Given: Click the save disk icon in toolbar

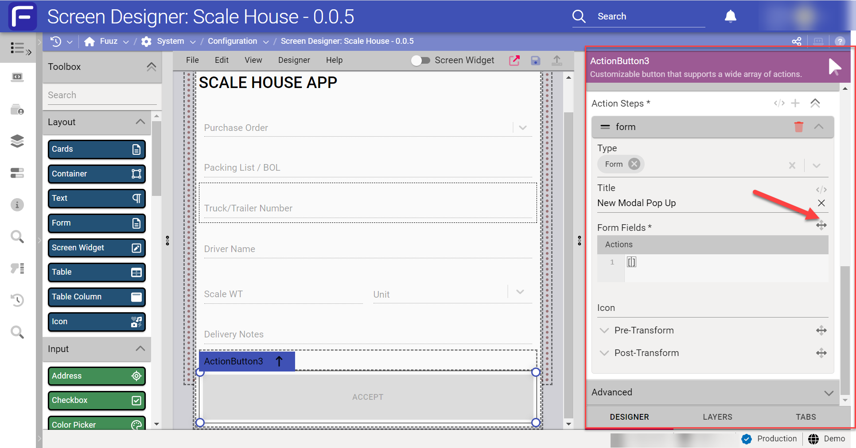Looking at the screenshot, I should 535,61.
